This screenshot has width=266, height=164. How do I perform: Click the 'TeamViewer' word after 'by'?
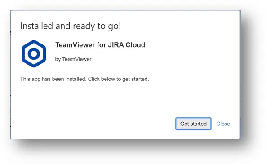(77, 59)
